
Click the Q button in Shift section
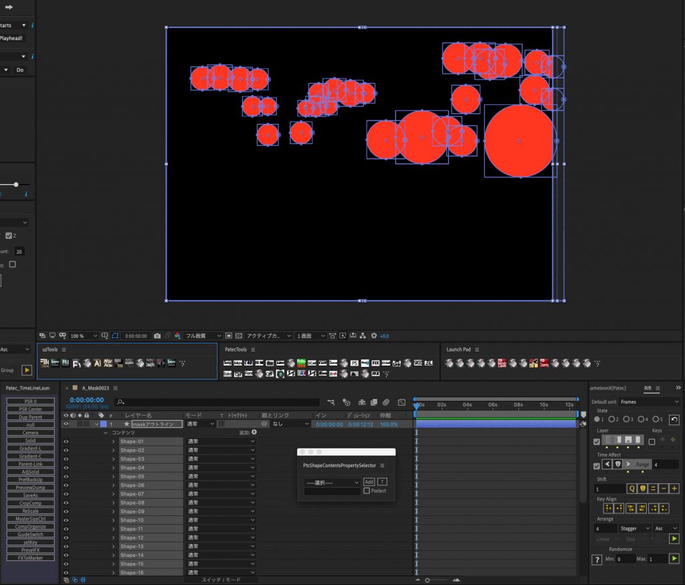[x=631, y=489]
